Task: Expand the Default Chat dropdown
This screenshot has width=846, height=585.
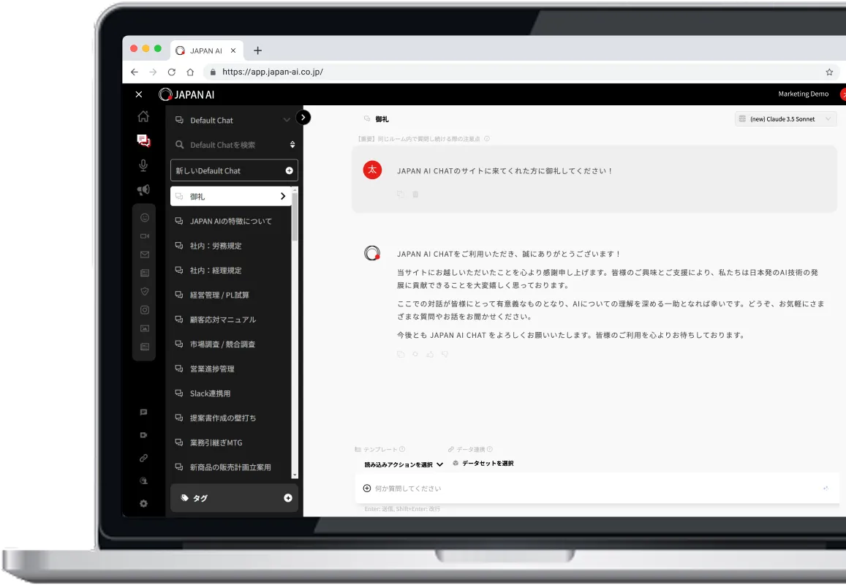Action: tap(287, 120)
